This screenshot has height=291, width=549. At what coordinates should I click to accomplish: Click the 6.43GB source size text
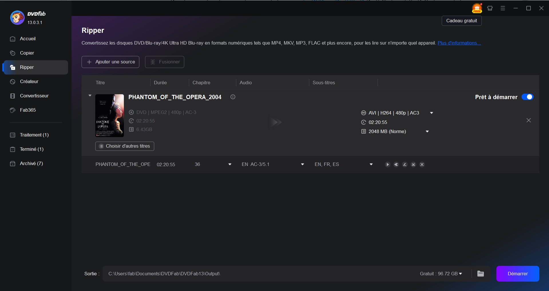(144, 129)
